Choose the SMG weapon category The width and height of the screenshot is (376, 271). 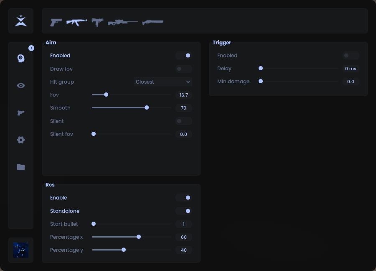coord(97,22)
